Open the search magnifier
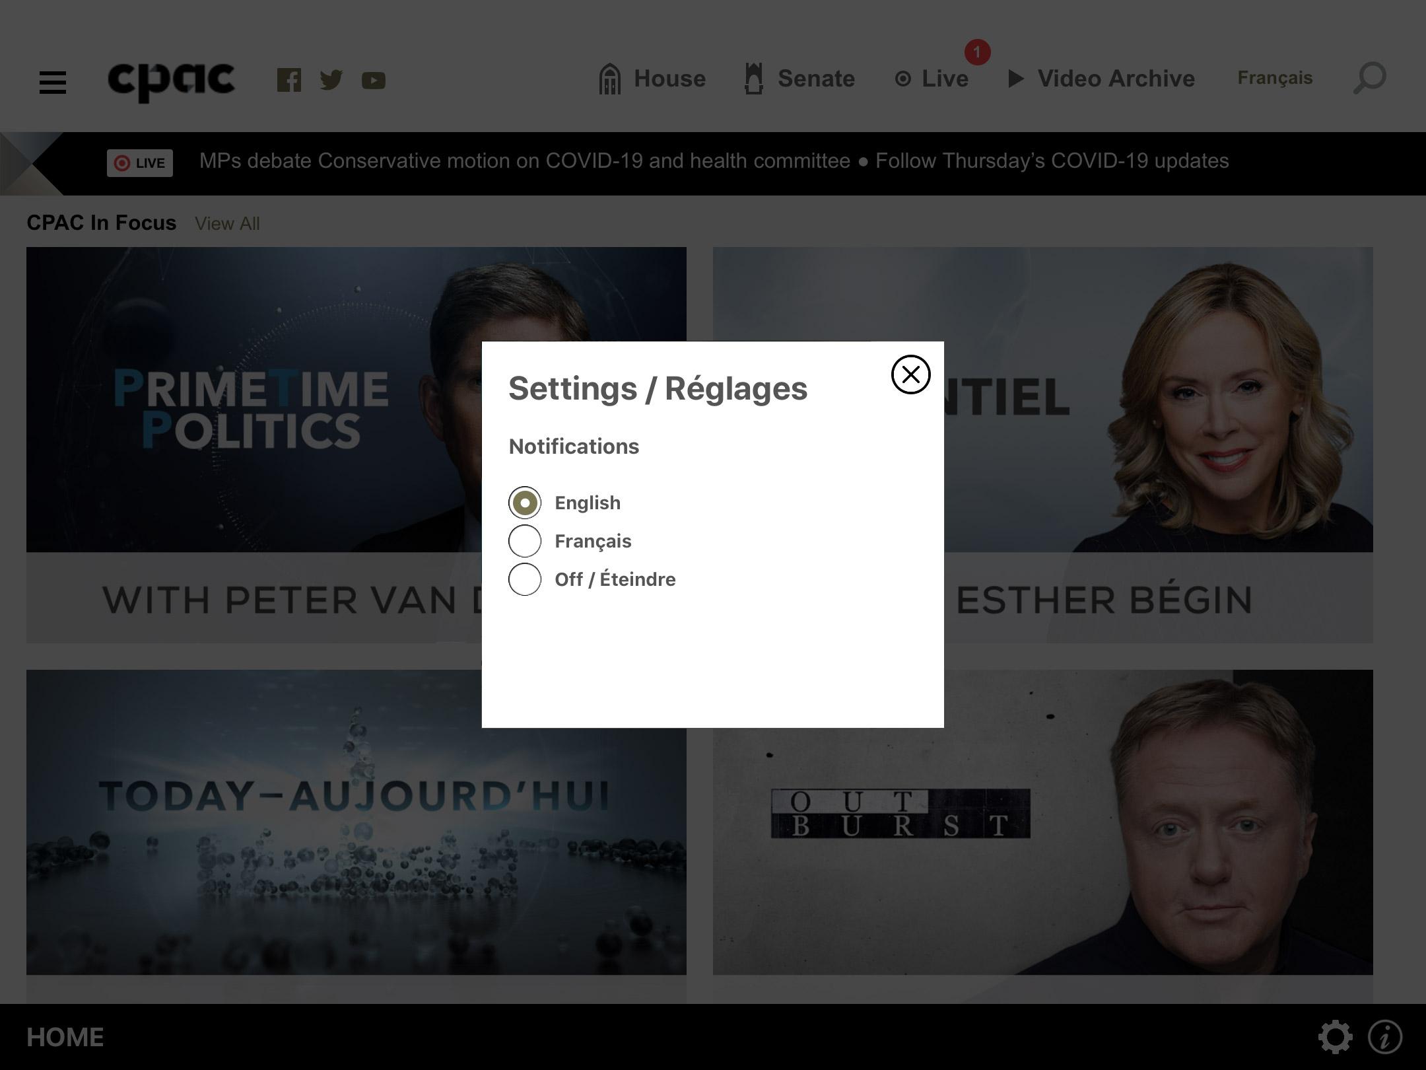The width and height of the screenshot is (1426, 1070). tap(1370, 79)
